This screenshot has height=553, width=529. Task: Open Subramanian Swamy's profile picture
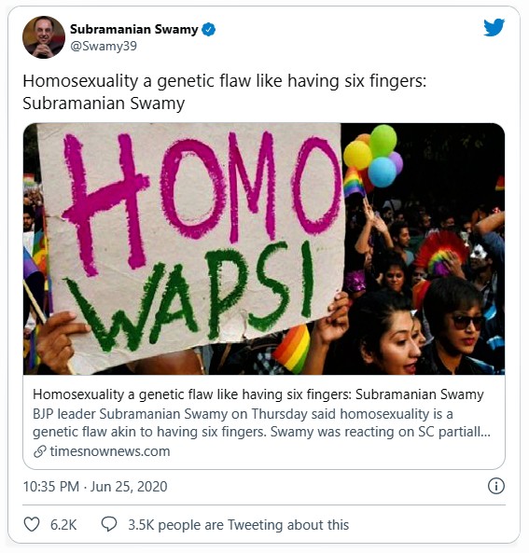44,37
